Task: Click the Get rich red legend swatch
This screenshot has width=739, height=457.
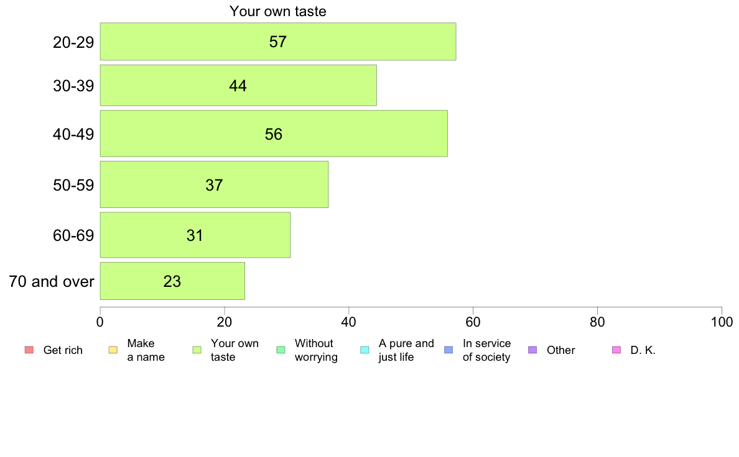Action: [29, 350]
